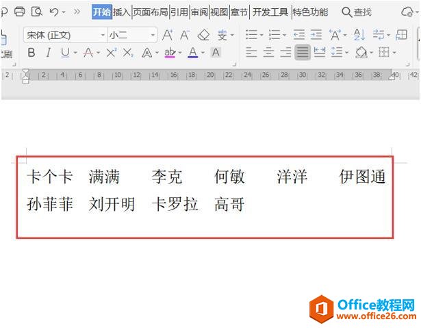Apply text highlight color ab icon
Screen dimensions: 421x328
coord(170,53)
